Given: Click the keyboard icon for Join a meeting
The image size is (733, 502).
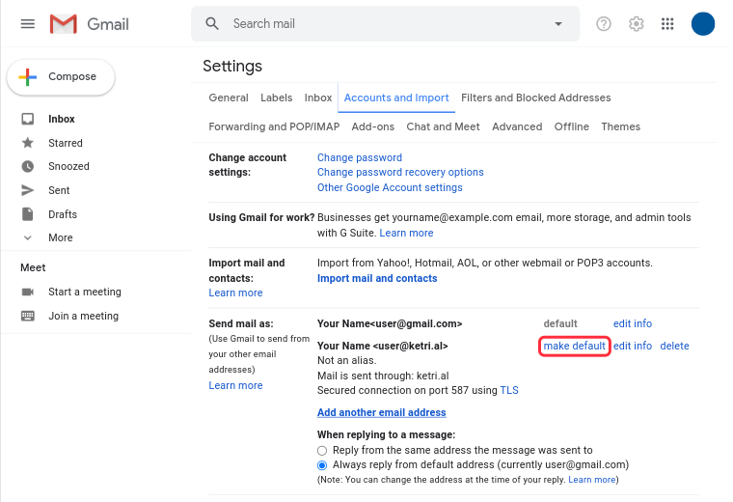Looking at the screenshot, I should coord(28,316).
